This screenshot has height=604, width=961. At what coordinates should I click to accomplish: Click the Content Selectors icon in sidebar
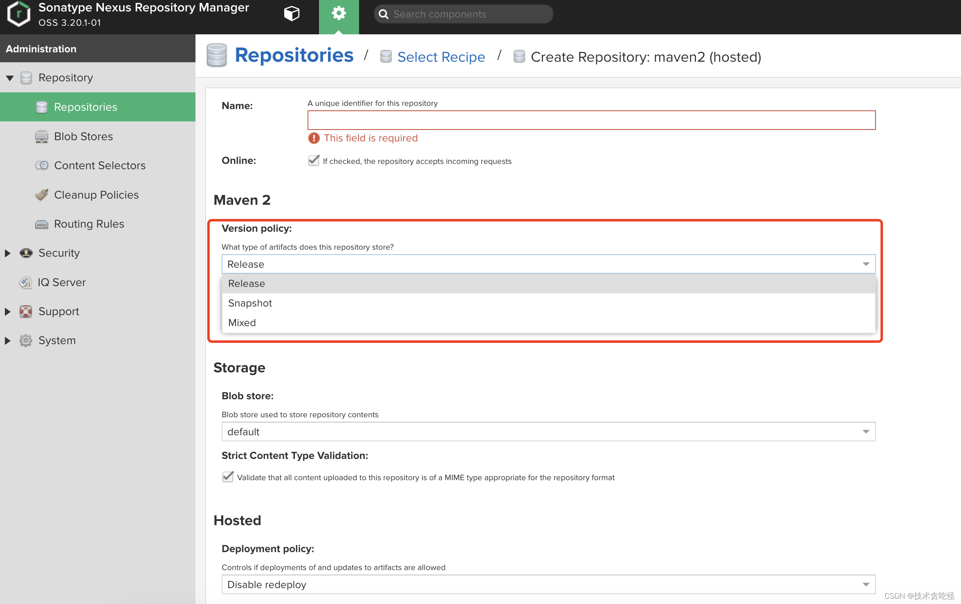coord(43,165)
